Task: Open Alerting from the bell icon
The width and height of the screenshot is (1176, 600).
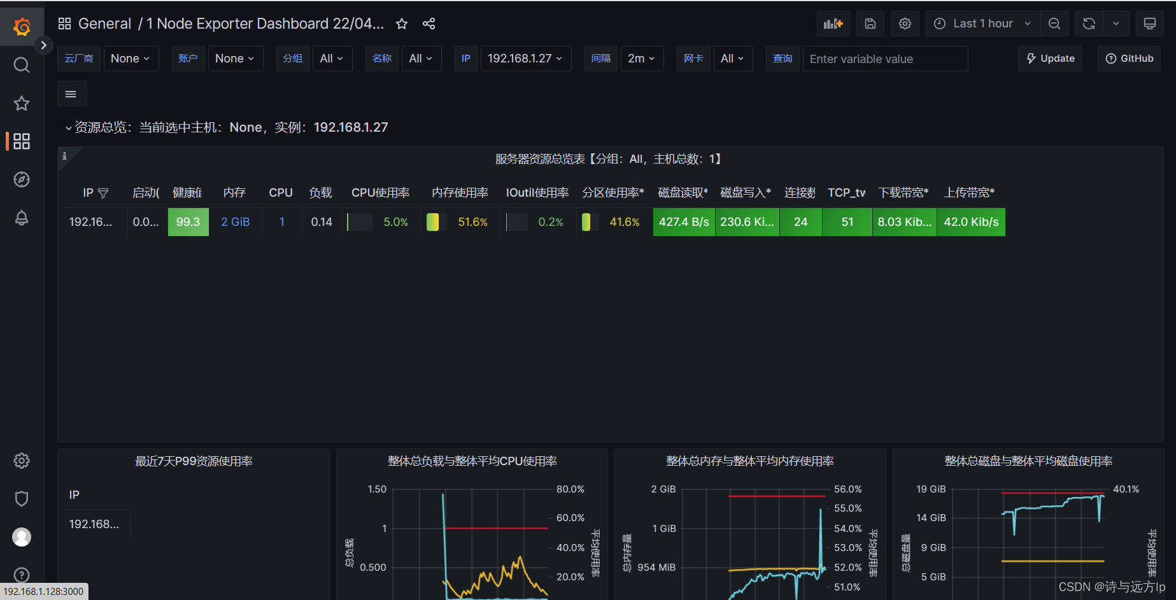Action: [x=21, y=218]
